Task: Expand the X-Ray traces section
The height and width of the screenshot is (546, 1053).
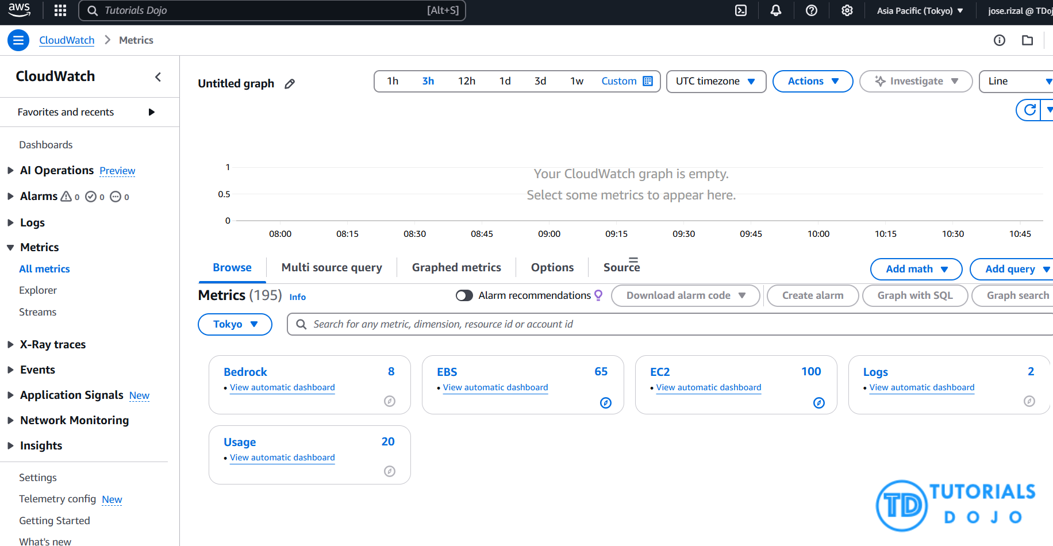Action: [x=10, y=345]
